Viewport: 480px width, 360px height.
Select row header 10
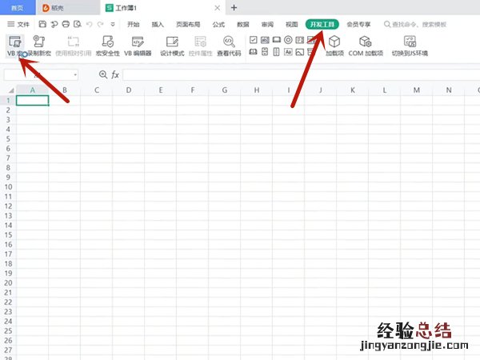tap(8, 186)
